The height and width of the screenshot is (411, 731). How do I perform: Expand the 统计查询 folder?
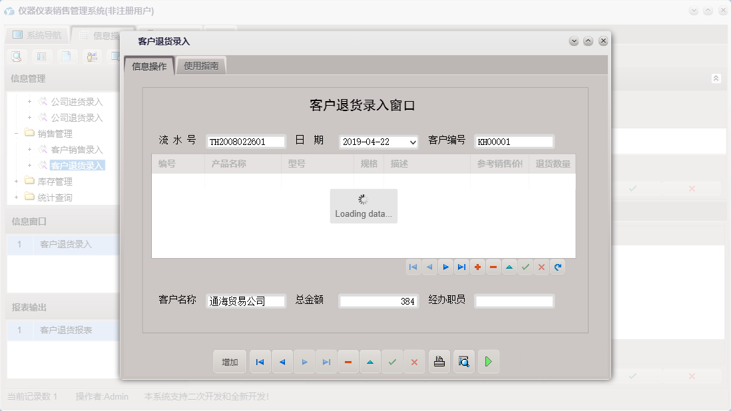pos(15,196)
